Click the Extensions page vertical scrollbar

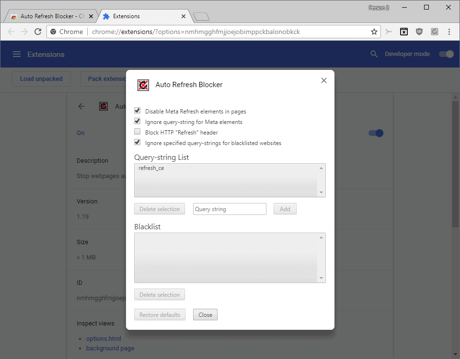click(455, 164)
